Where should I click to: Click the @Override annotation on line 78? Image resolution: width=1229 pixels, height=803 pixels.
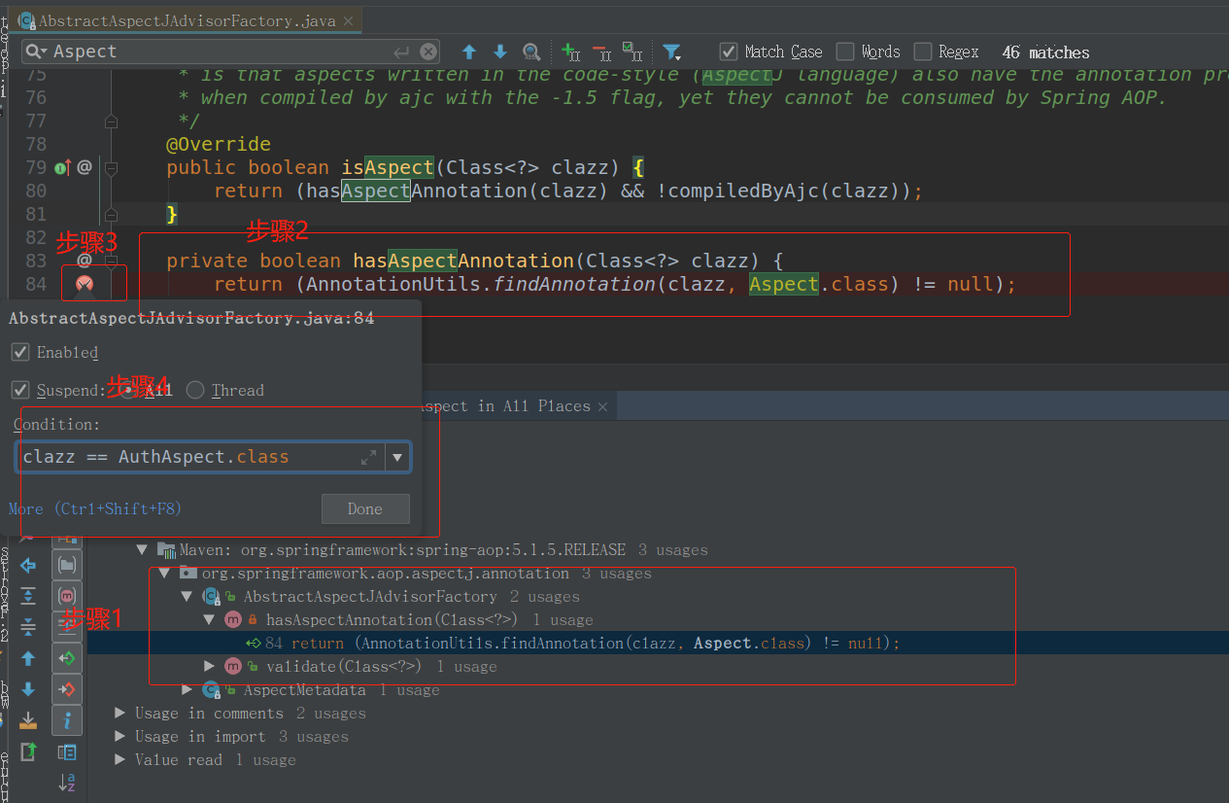tap(219, 144)
